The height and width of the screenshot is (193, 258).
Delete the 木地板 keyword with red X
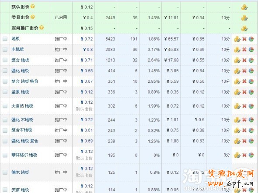coord(244,50)
